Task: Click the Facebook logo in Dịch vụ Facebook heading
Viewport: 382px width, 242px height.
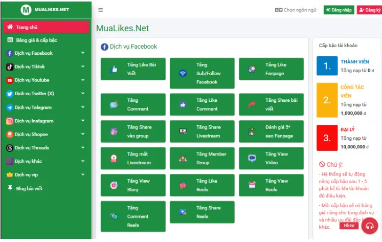Action: 104,47
